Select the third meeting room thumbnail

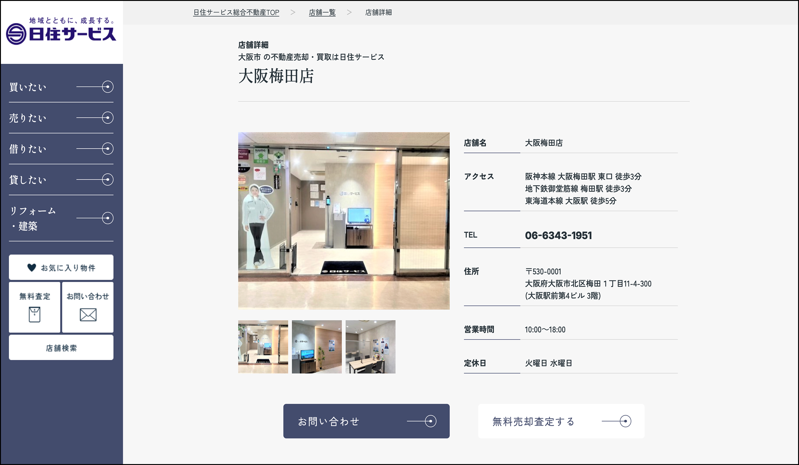(x=370, y=347)
